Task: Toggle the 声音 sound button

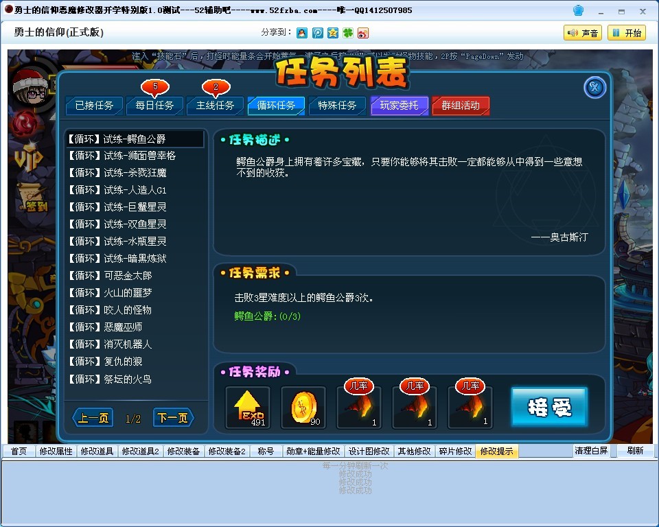Action: point(583,33)
